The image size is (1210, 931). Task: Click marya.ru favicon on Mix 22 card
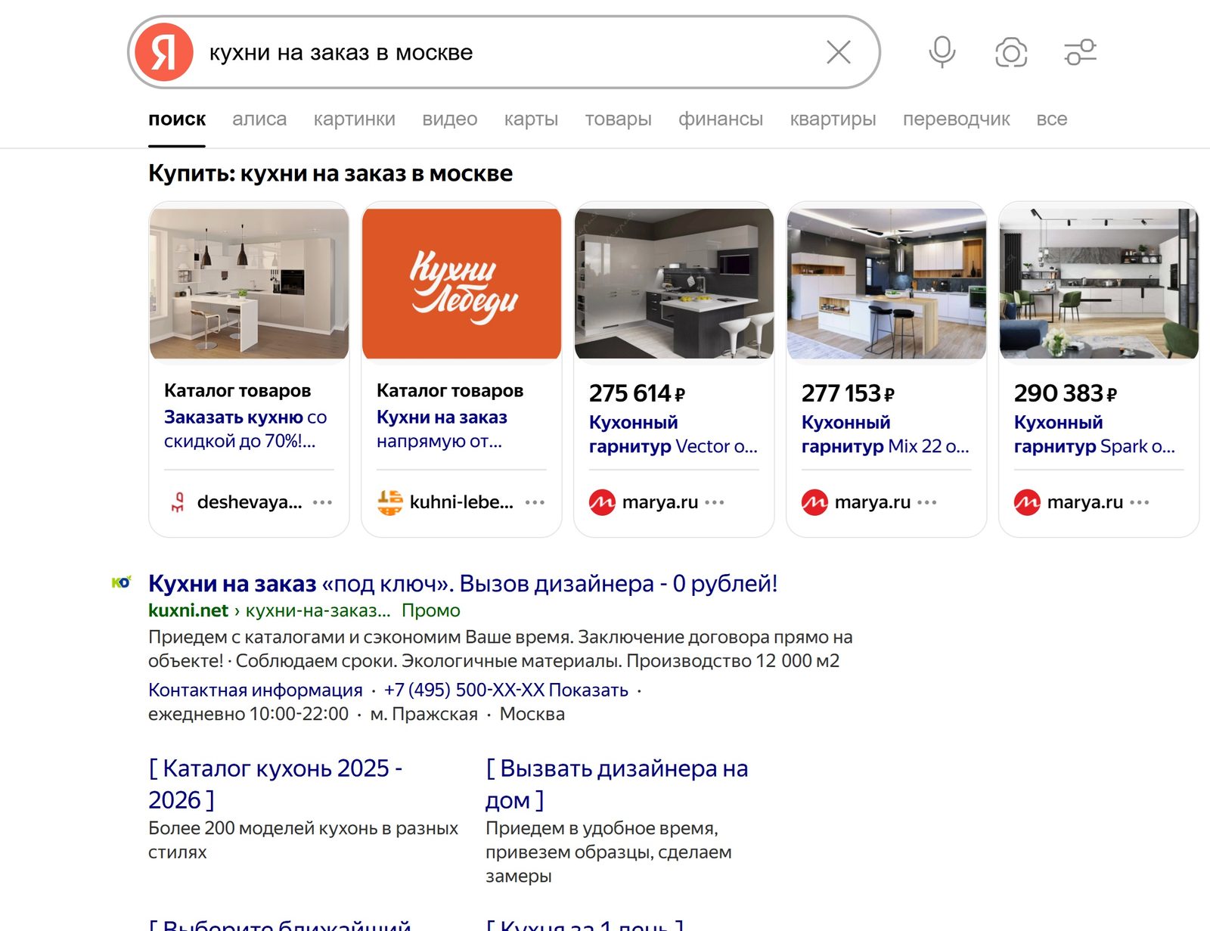(814, 502)
